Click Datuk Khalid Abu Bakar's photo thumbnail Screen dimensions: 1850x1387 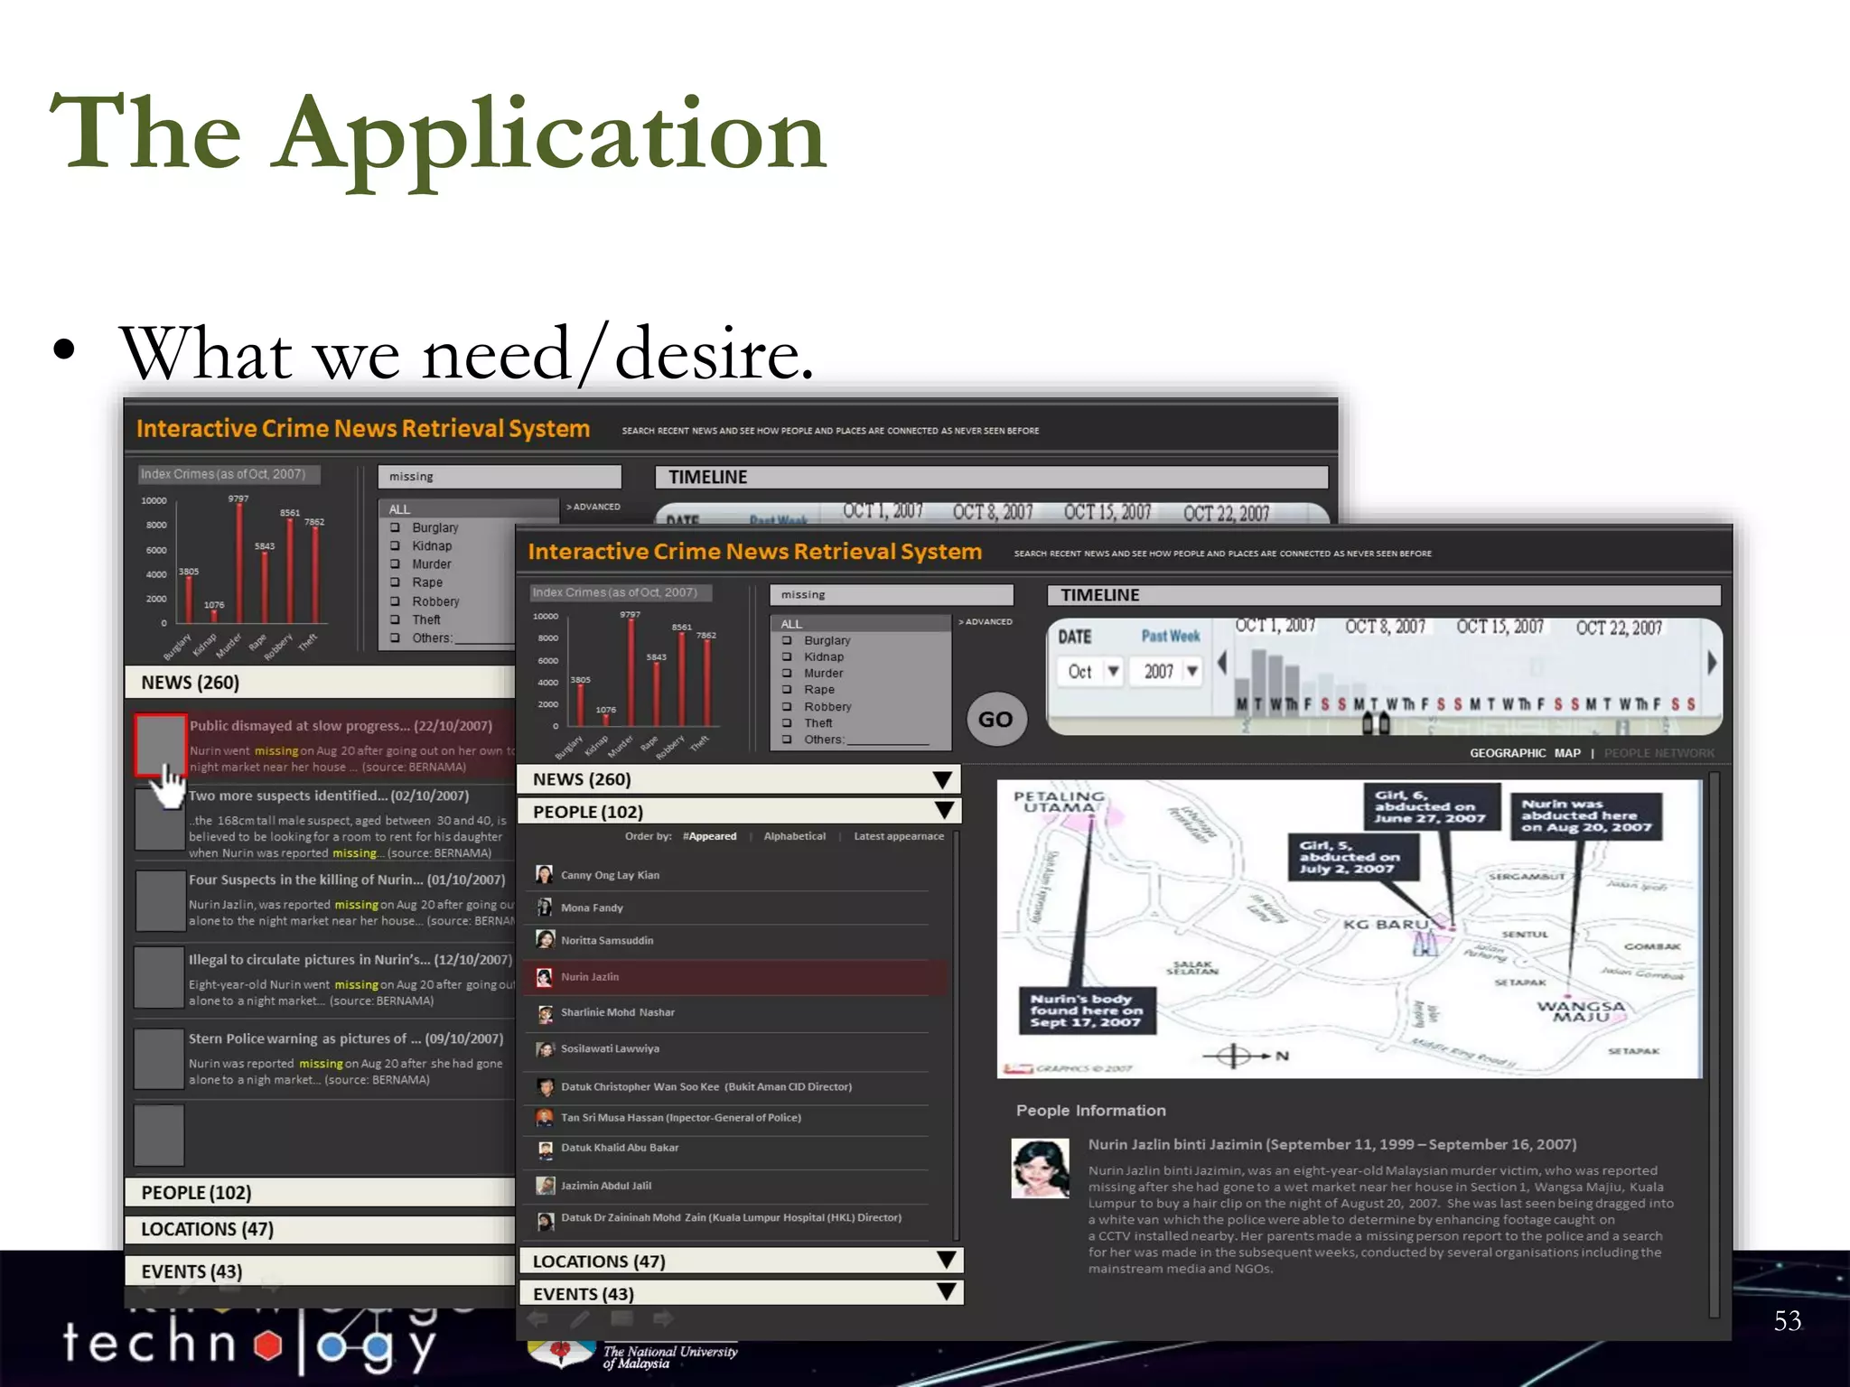(544, 1150)
